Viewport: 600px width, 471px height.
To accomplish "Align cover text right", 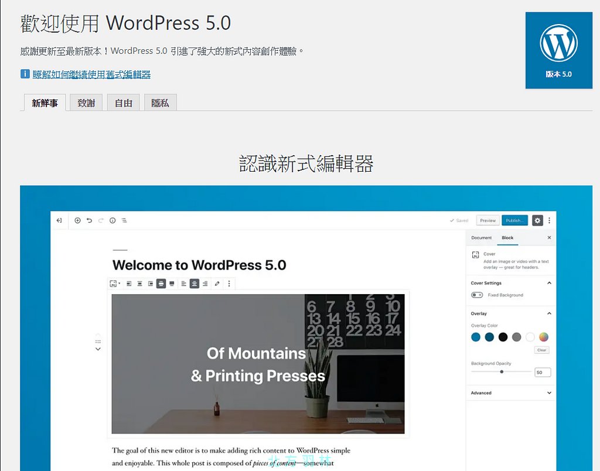I will coord(205,284).
